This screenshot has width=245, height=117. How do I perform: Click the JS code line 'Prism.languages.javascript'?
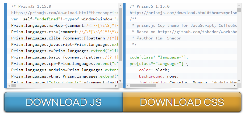[x=65, y=44]
